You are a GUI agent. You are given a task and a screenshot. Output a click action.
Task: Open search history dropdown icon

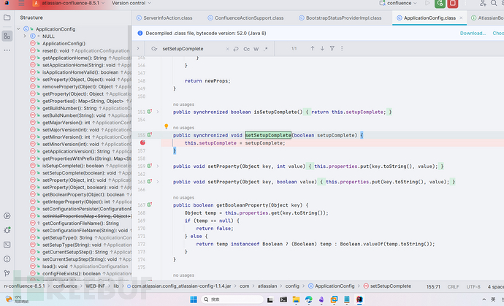click(155, 49)
